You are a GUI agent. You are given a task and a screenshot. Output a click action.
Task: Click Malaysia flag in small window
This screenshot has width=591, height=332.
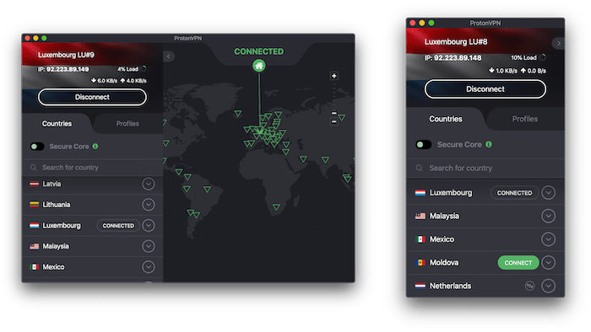420,217
